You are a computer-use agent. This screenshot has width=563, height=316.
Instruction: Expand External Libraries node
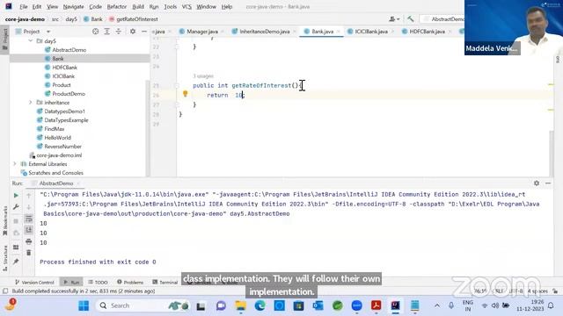[15, 164]
